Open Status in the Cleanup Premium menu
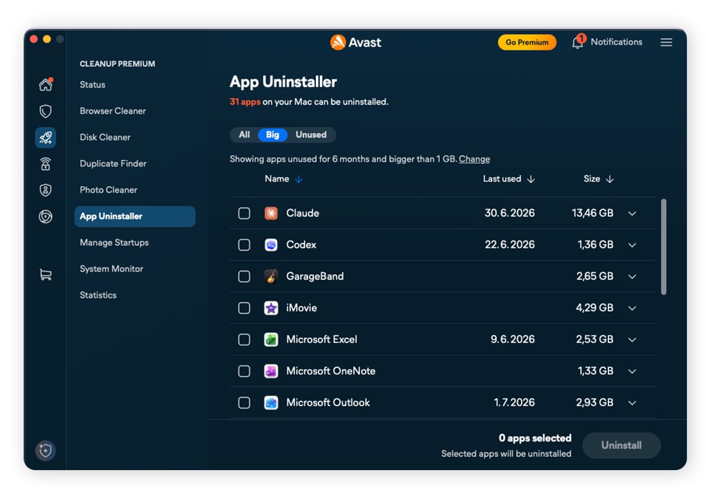This screenshot has height=497, width=706. point(92,85)
